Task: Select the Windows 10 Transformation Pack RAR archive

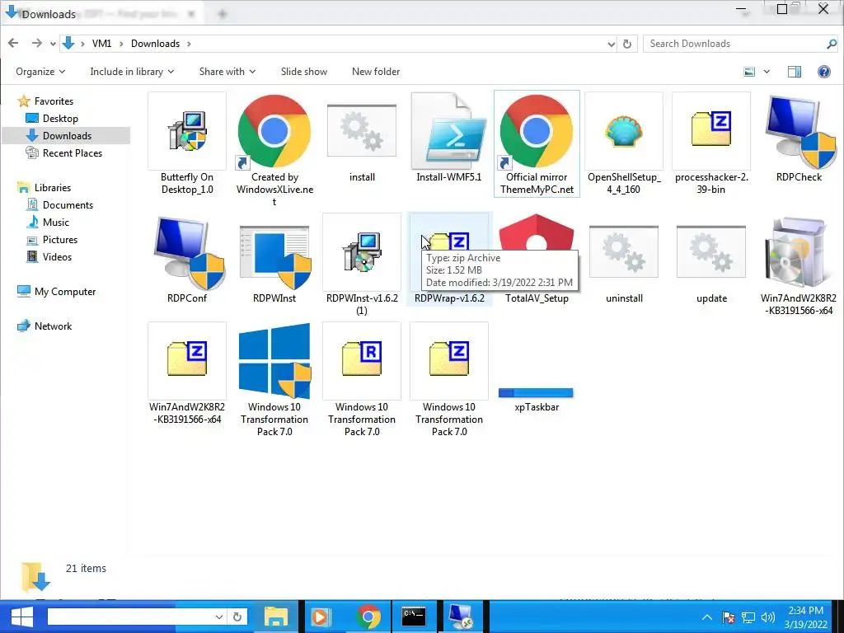Action: (362, 361)
